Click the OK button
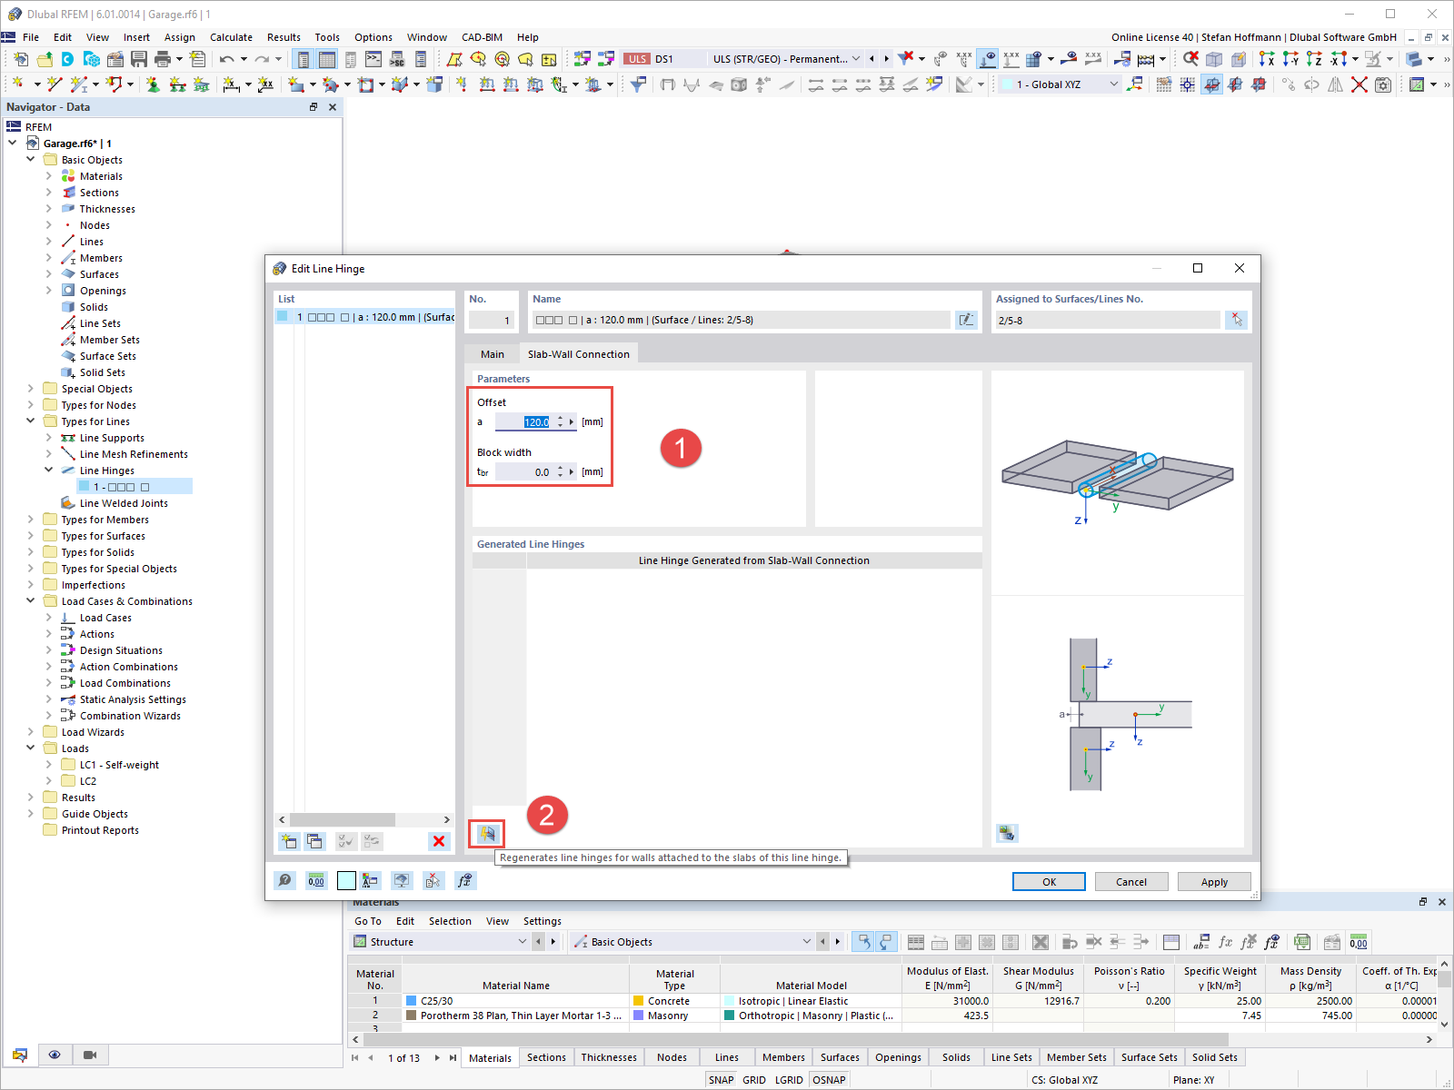1454x1090 pixels. [1049, 882]
